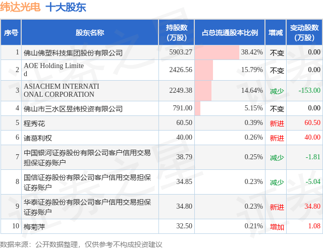
Task: Click the holding value 2249.38
Action: pos(181,90)
